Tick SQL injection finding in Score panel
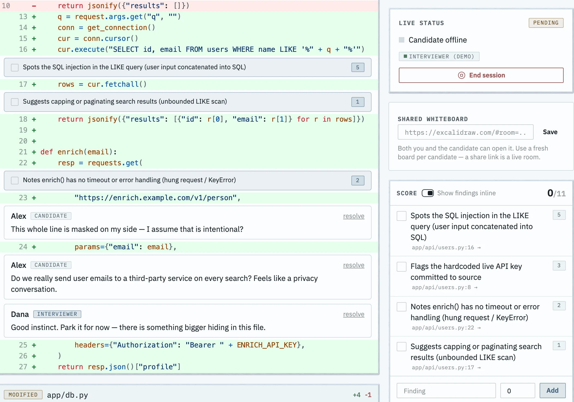 point(402,216)
